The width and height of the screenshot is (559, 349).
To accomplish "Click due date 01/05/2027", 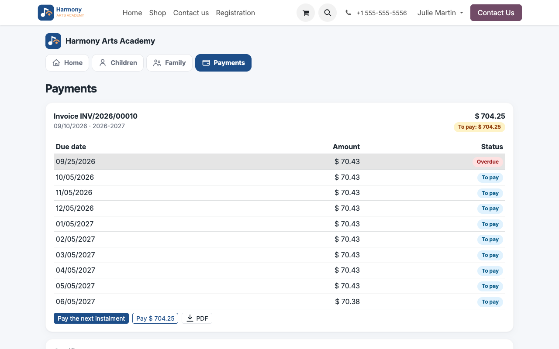I will (x=75, y=224).
